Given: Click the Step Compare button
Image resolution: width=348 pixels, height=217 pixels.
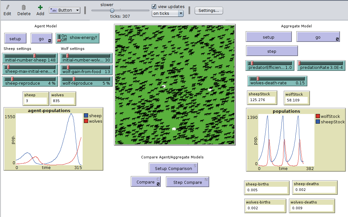Looking at the screenshot, I should pos(187,182).
